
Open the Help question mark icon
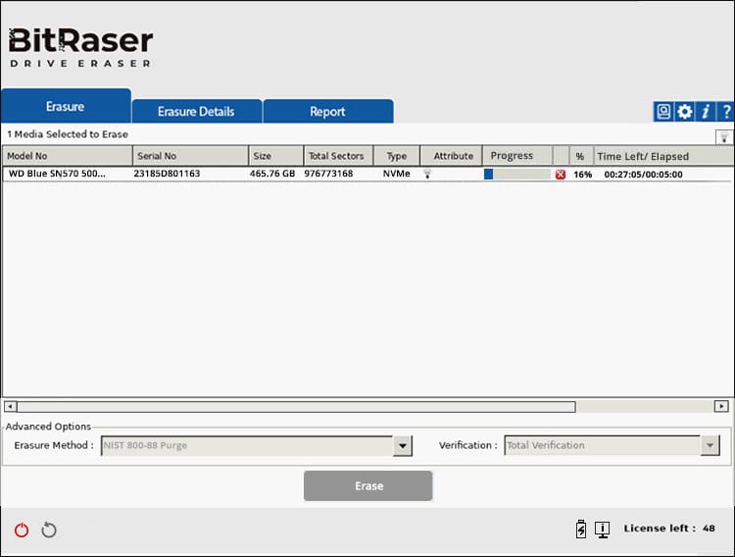725,112
